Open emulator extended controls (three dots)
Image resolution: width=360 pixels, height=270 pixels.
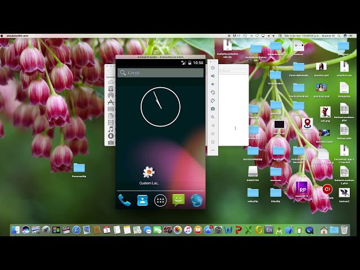213,150
